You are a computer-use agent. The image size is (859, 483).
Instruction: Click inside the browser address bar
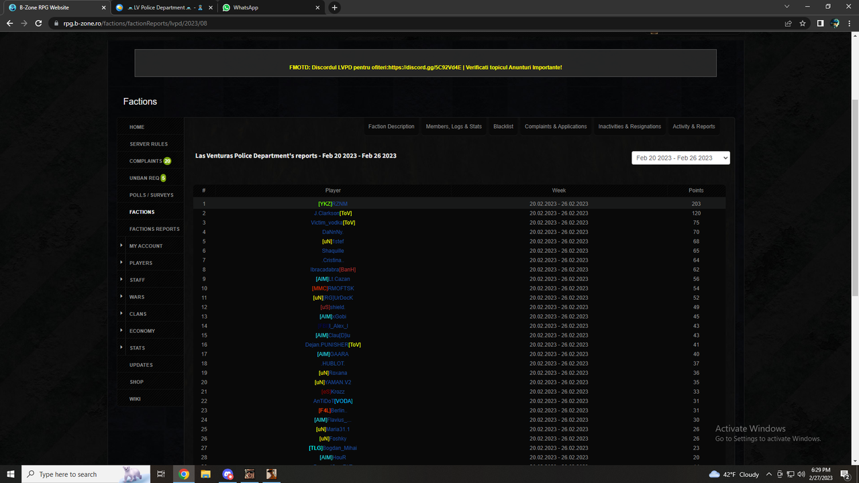pos(201,22)
